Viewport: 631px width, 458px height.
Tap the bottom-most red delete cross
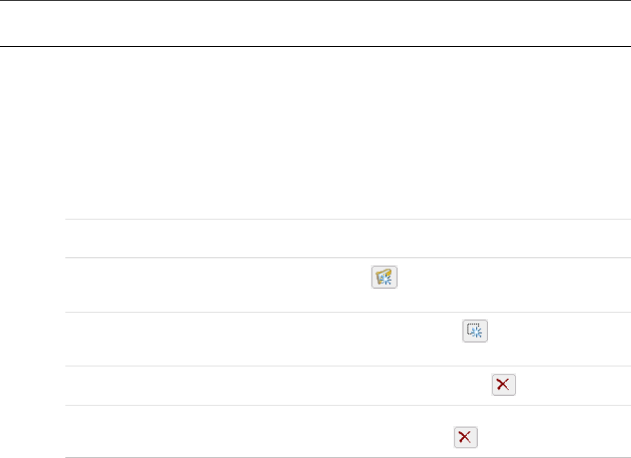(466, 438)
